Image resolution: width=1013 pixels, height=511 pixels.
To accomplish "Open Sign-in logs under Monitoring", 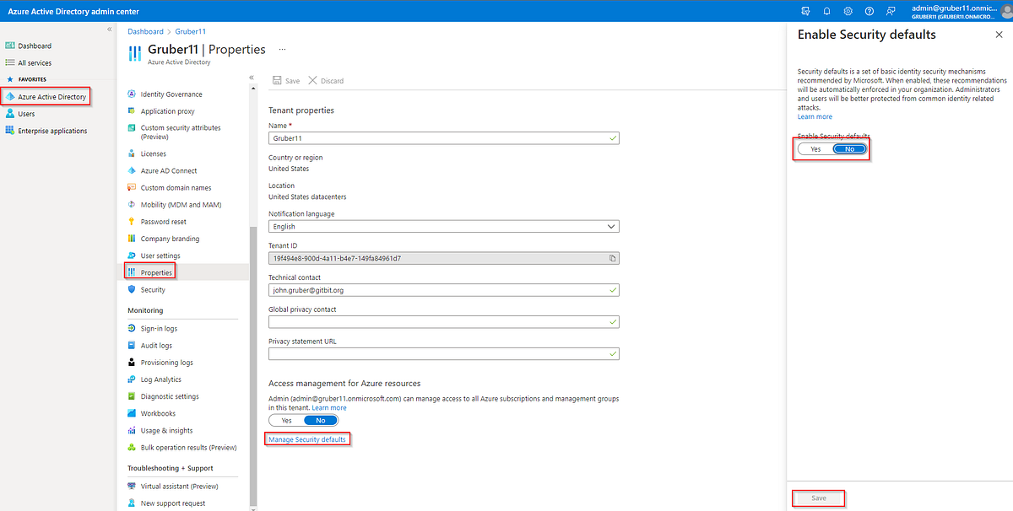I will tap(160, 328).
